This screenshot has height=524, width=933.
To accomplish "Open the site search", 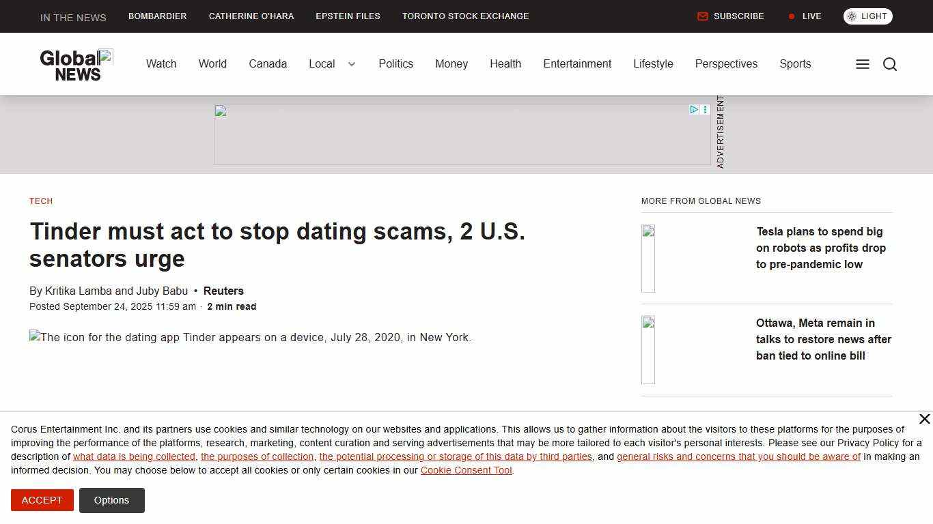I will coord(890,63).
